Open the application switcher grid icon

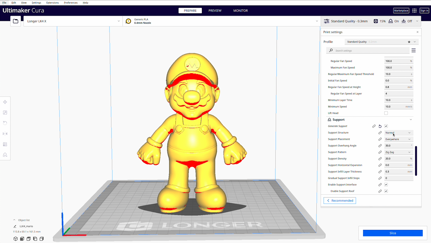[x=414, y=11]
